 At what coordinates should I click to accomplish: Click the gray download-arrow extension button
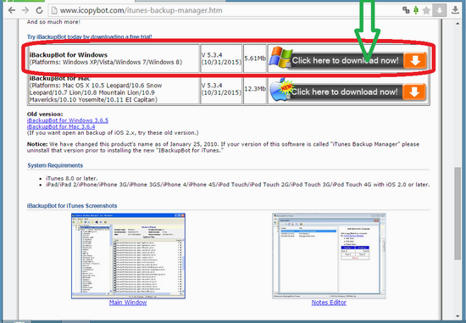(x=439, y=10)
